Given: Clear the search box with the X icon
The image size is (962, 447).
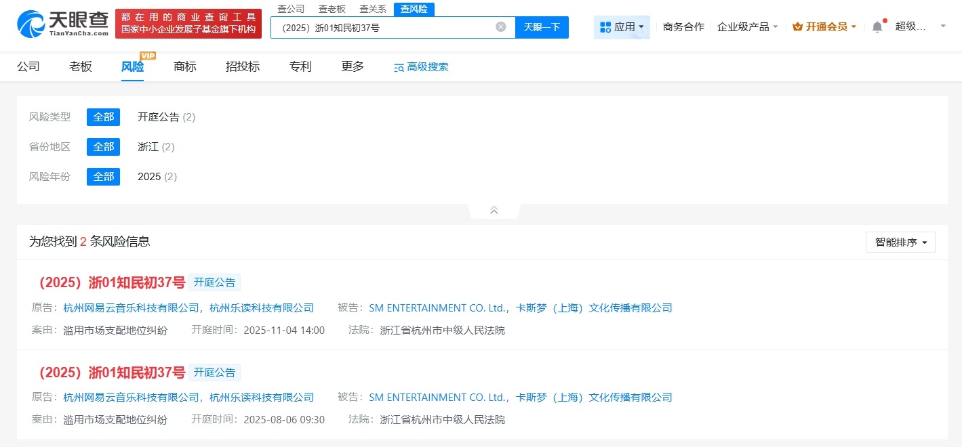Looking at the screenshot, I should point(500,26).
